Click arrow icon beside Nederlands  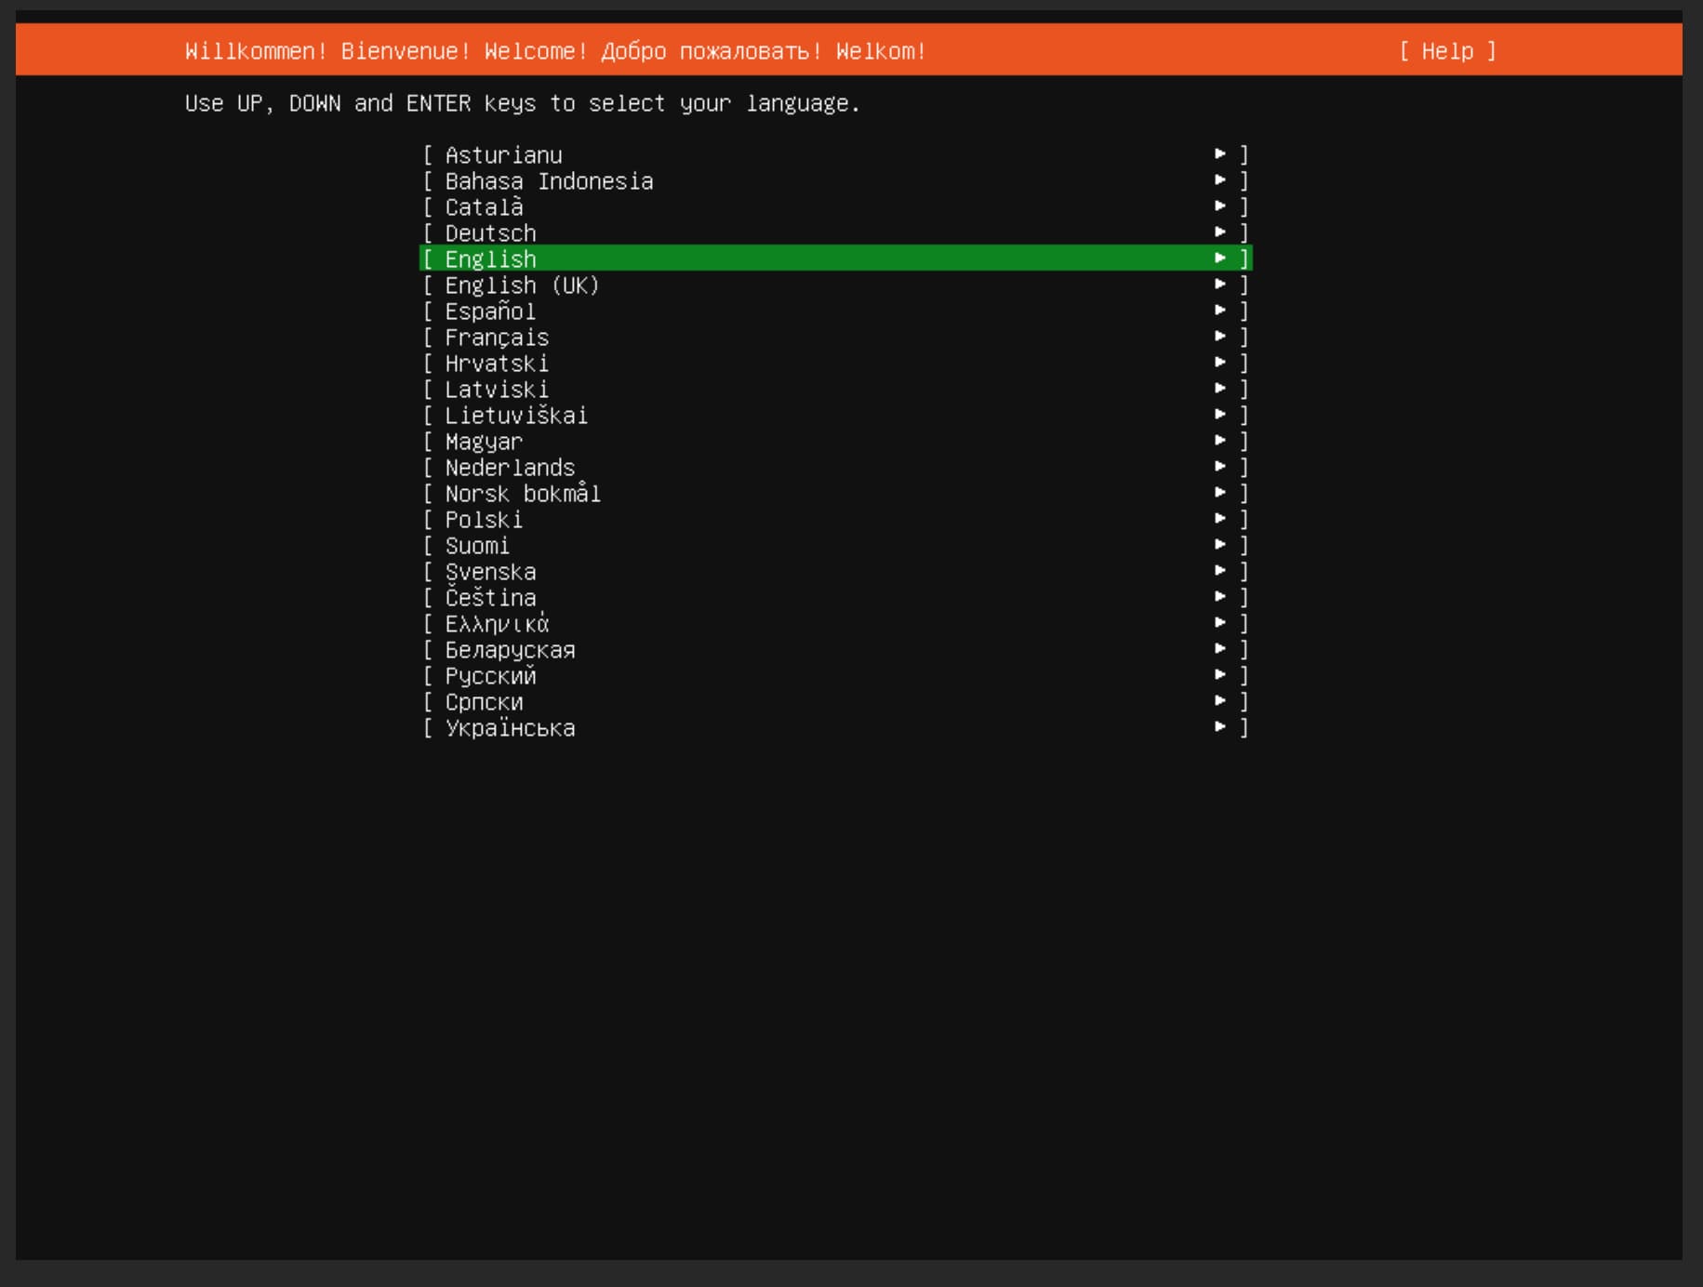click(1220, 466)
